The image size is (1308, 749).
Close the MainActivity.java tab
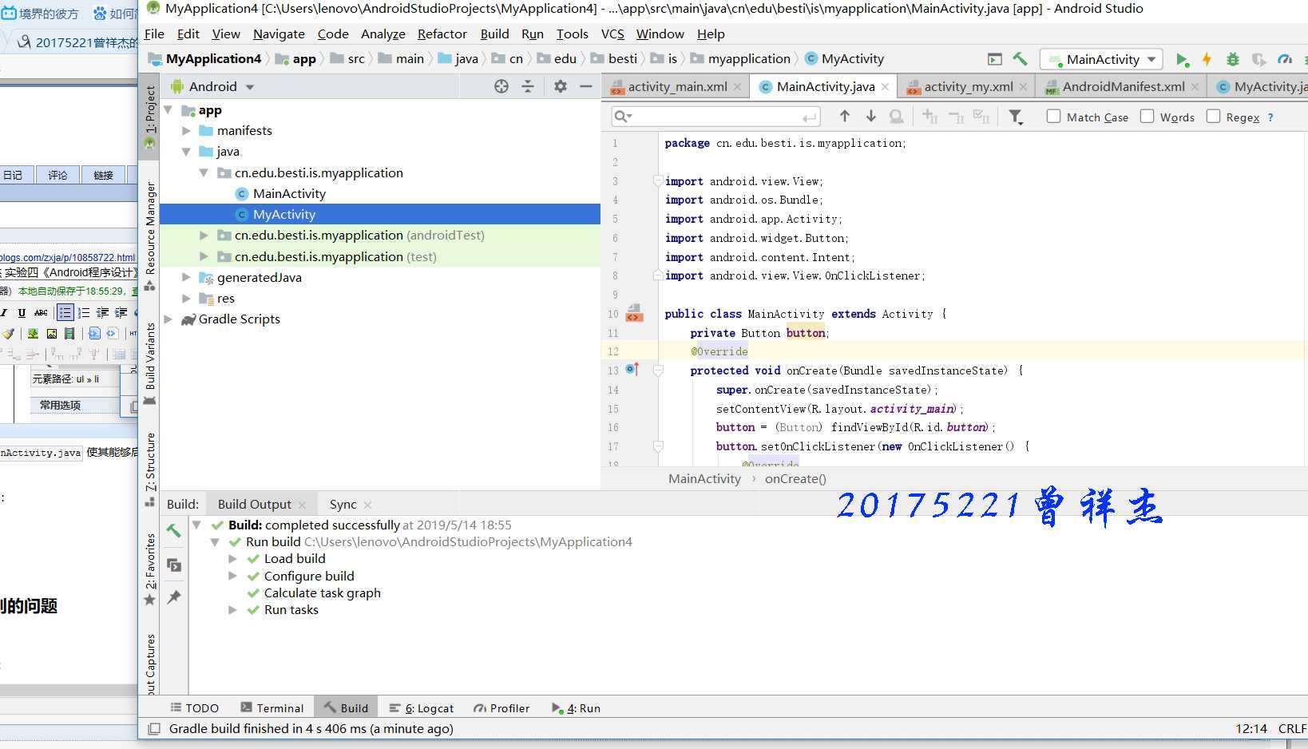point(885,87)
